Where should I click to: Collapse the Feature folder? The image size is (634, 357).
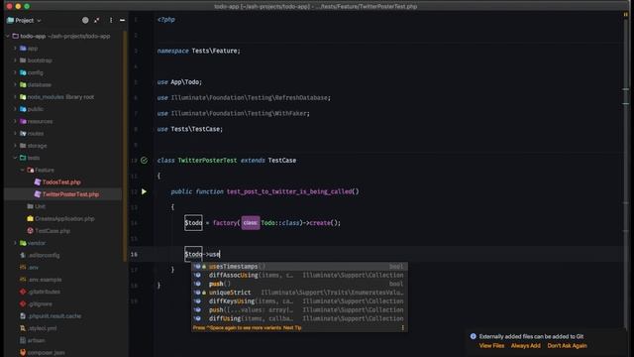pyautogui.click(x=23, y=170)
